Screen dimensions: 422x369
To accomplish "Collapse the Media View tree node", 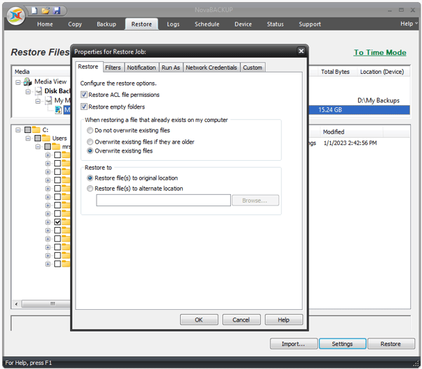I will tap(18, 82).
